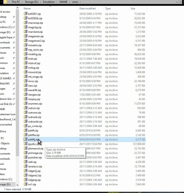184x193 pixels.
Task: Select the ridgeraj.zip file name
Action: (x=34, y=180)
